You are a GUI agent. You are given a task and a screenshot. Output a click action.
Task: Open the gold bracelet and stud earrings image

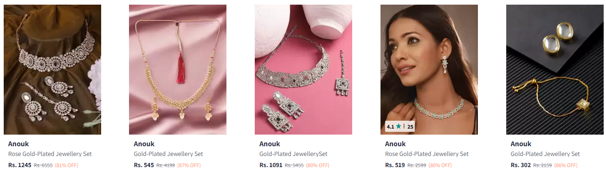tap(555, 70)
